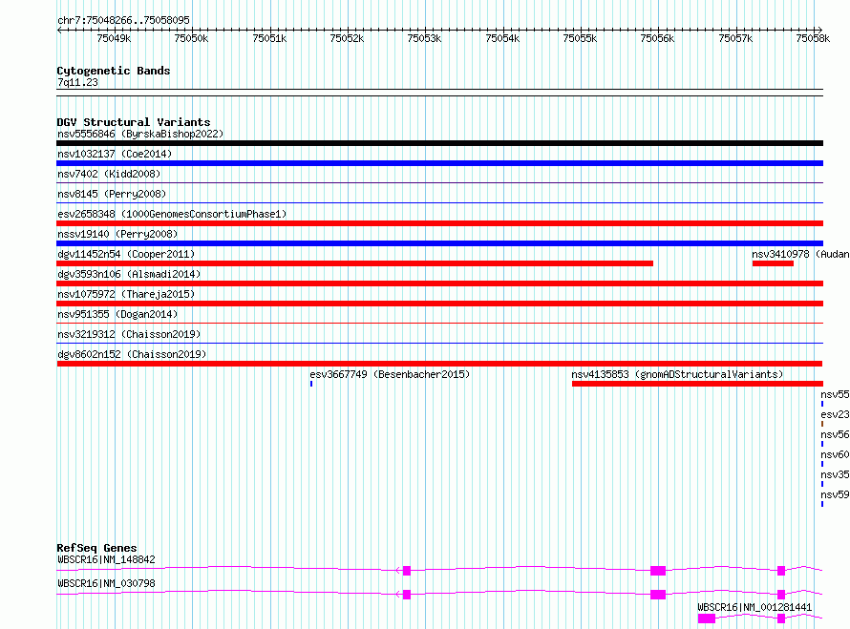Click the 75051k ruler tick label
850x629 pixels.
coord(269,38)
